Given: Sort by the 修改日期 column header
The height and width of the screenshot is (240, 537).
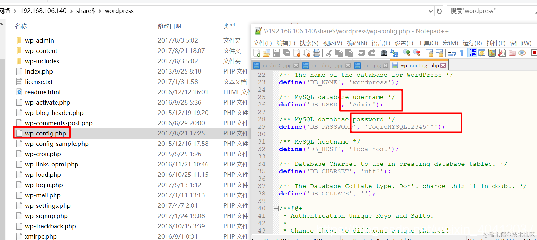Looking at the screenshot, I should click(169, 26).
